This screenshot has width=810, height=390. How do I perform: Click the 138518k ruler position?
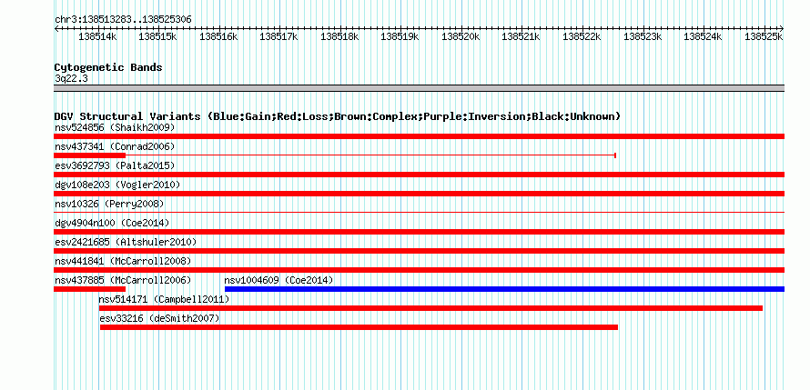(x=339, y=36)
